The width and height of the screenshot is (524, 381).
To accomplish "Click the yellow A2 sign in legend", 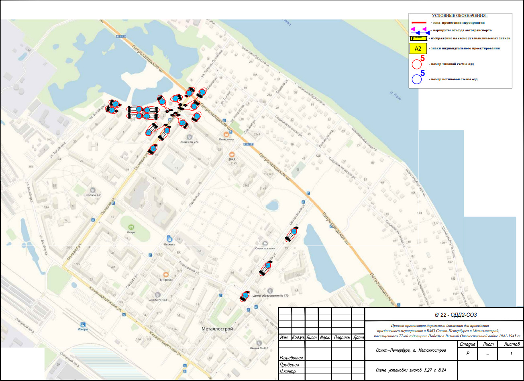I will [418, 49].
